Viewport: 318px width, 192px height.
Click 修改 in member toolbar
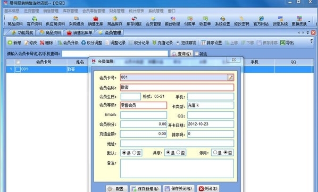pyautogui.click(x=31, y=43)
